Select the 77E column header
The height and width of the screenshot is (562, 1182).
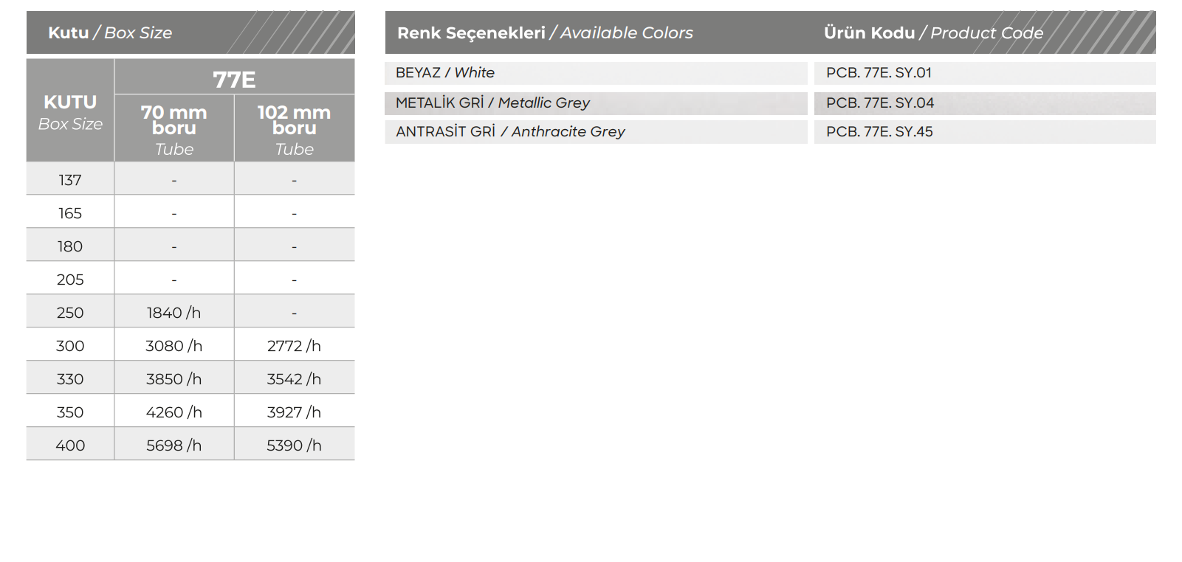(x=234, y=78)
